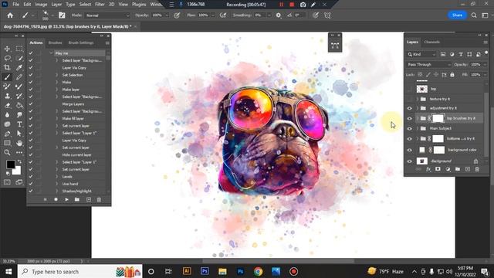The width and height of the screenshot is (494, 278).
Task: Toggle checkmark for Levels step
Action: [x=31, y=177]
